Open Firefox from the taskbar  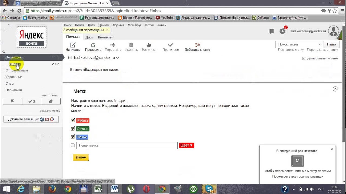pos(52,189)
